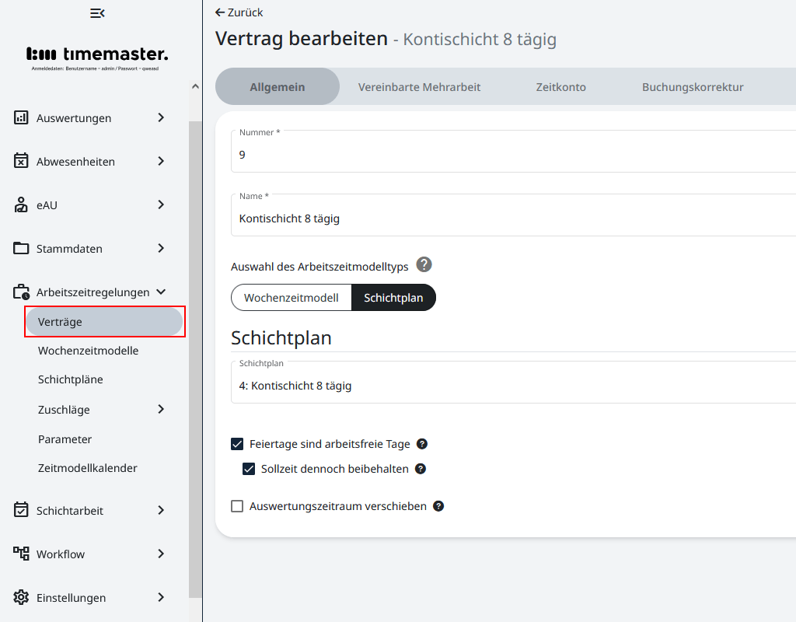This screenshot has height=622, width=796.
Task: Collapse the Arbeitszeitregelungen section
Action: coord(161,292)
